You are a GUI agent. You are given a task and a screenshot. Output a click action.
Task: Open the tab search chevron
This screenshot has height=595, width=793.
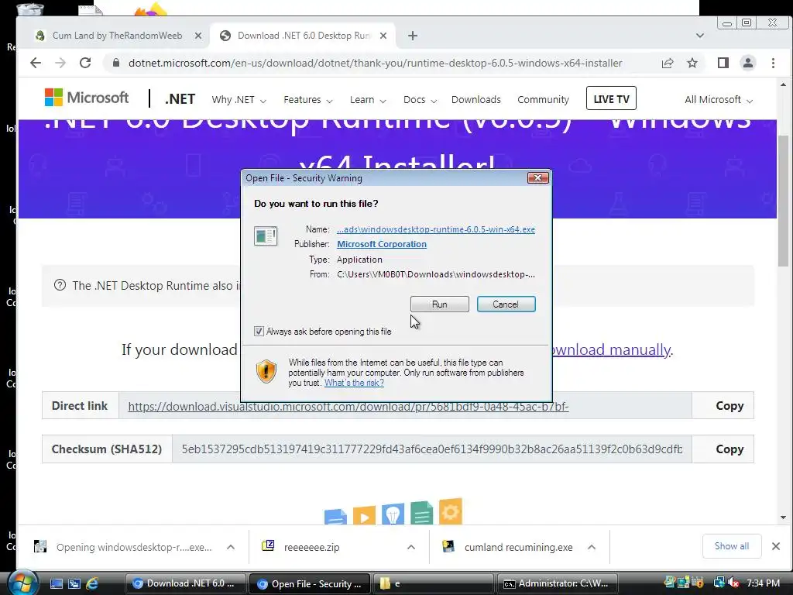pos(700,36)
